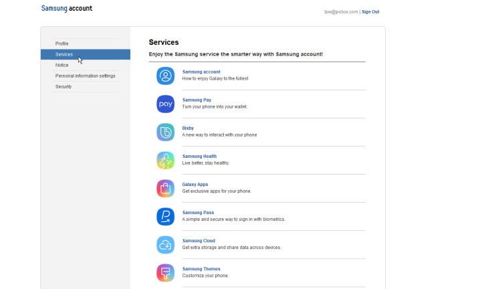Open the Samsung account service link
This screenshot has height=289, width=480.
tap(201, 72)
